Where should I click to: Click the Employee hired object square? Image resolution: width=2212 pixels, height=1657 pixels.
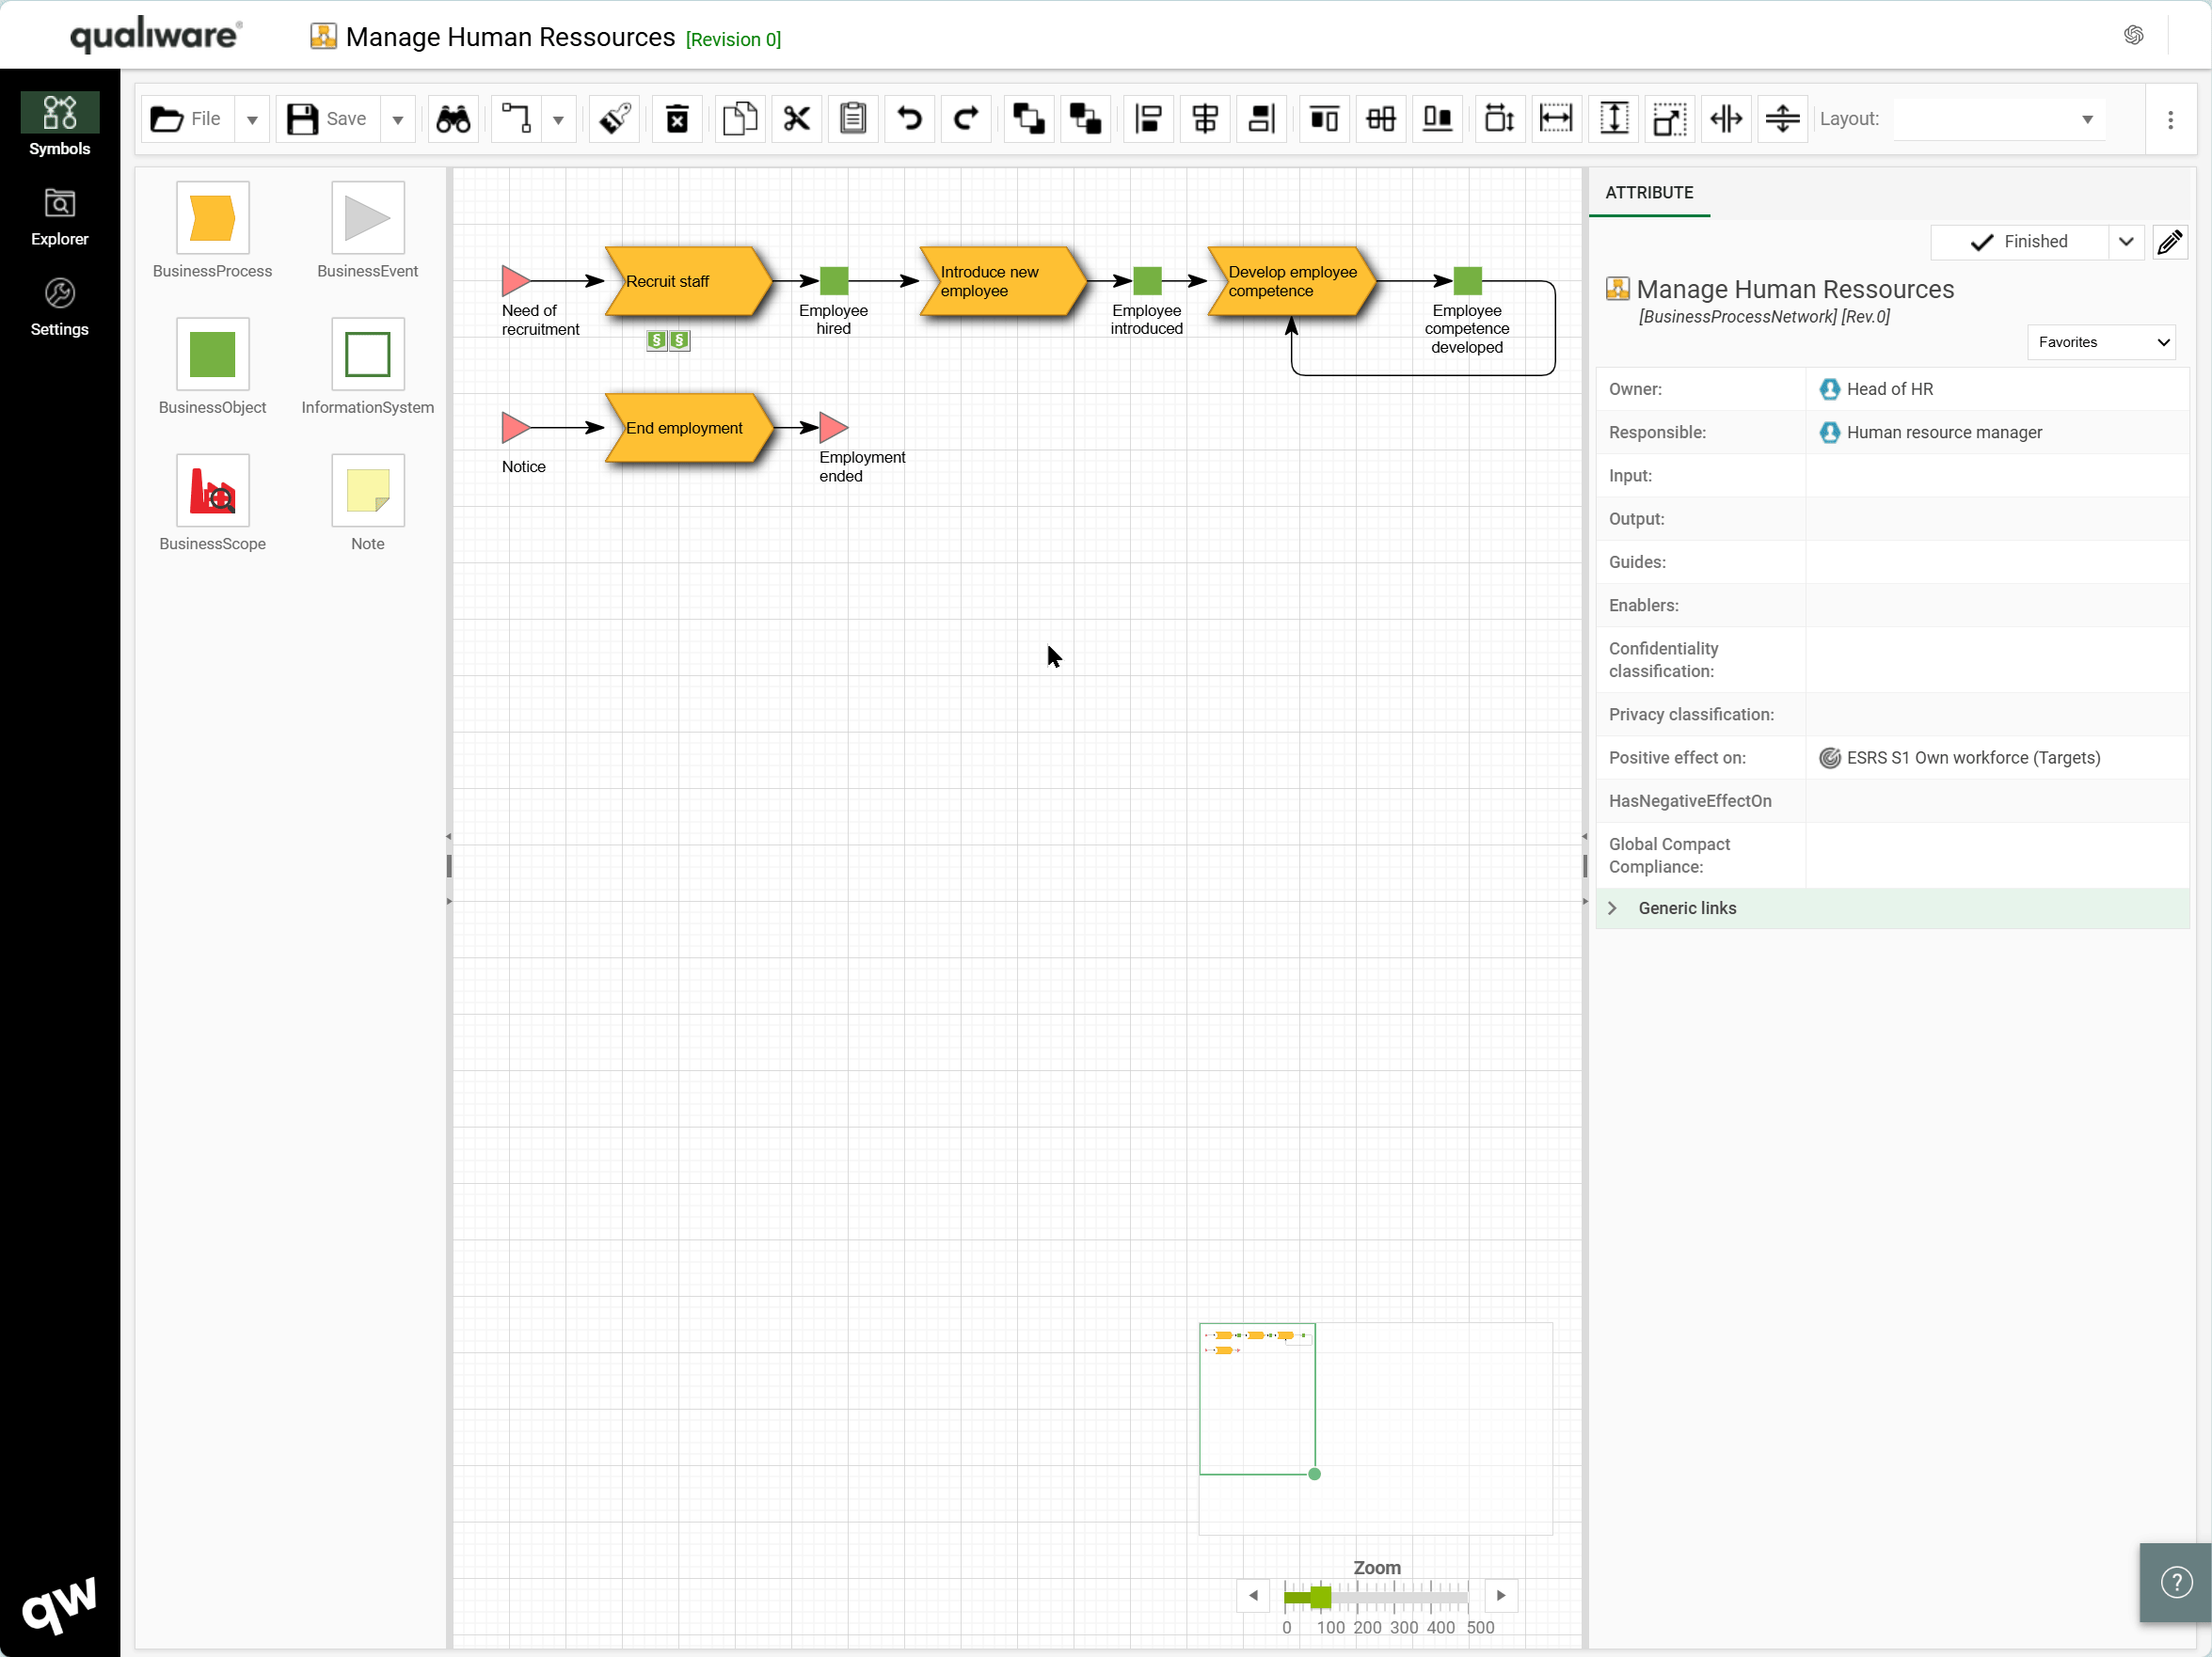pyautogui.click(x=834, y=282)
